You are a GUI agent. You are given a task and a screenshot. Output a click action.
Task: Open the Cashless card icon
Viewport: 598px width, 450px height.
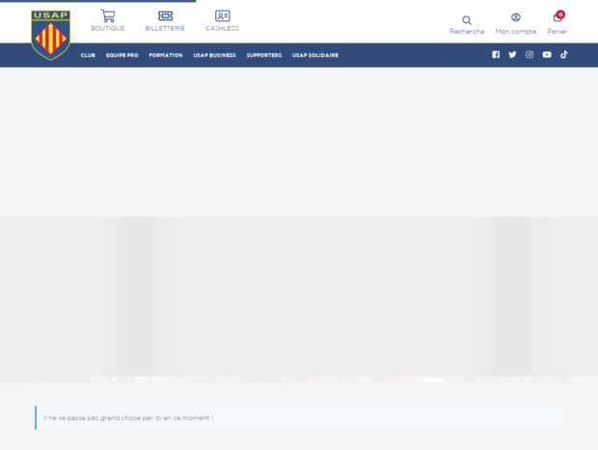tap(222, 16)
